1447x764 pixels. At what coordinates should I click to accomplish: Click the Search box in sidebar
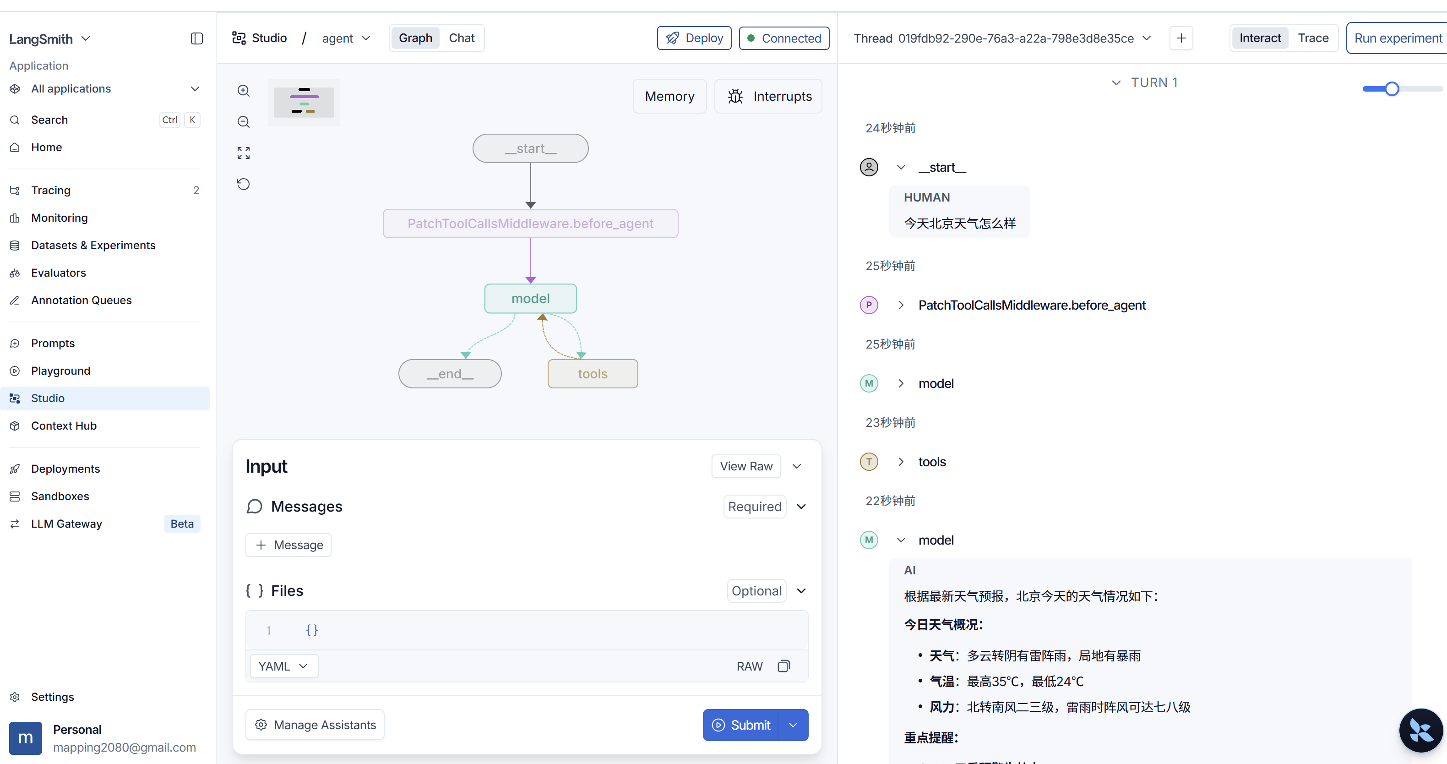point(104,120)
